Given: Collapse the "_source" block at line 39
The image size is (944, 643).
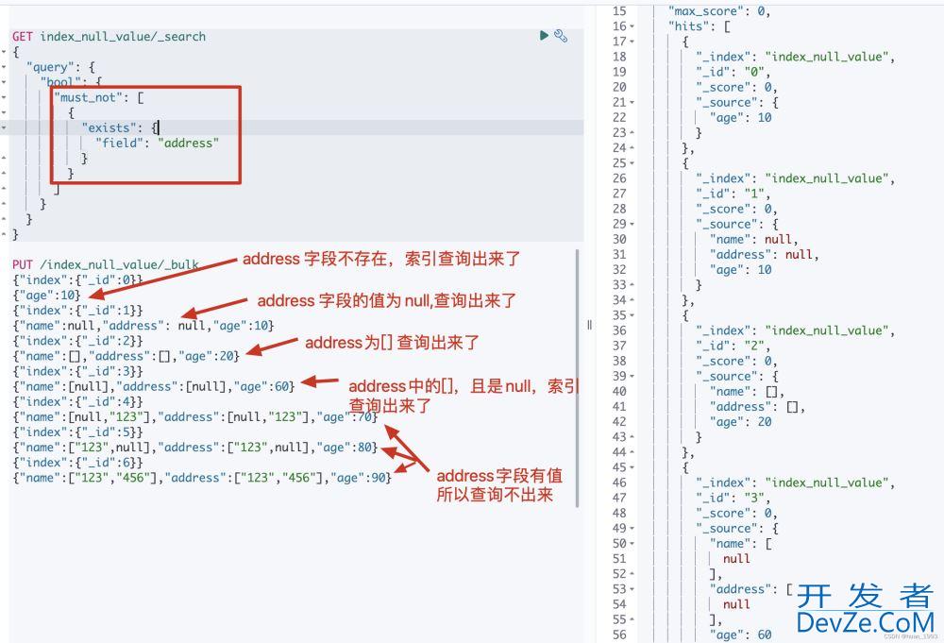Looking at the screenshot, I should 632,377.
